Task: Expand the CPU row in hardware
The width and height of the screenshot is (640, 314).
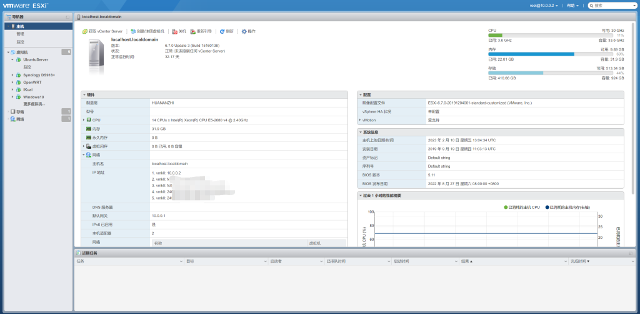Action: (x=84, y=120)
